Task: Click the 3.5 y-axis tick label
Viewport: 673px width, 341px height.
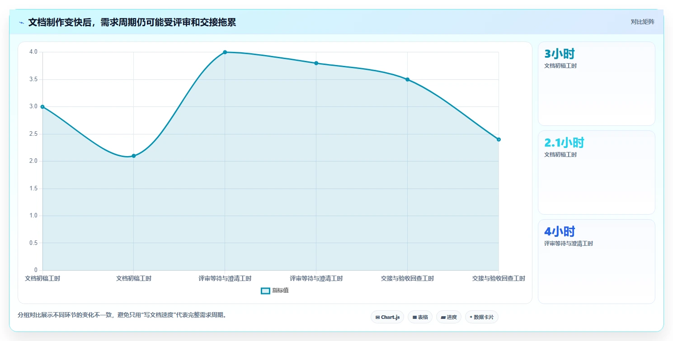Action: [34, 79]
